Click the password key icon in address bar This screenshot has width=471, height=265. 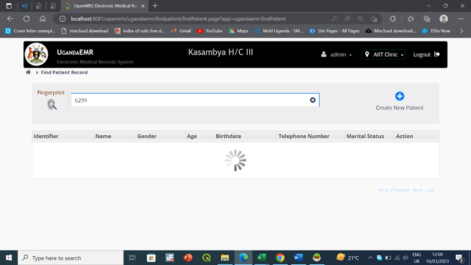click(334, 18)
